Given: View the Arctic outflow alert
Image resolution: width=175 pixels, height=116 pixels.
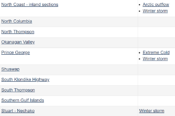Looking at the screenshot, I should (156, 4).
